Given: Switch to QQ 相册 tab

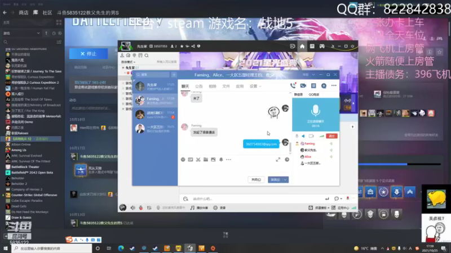Looking at the screenshot, I should coord(213,87).
